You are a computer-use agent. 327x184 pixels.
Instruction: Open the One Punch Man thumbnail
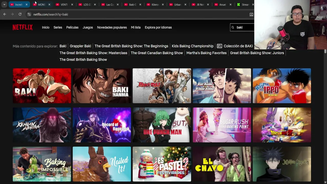click(162, 125)
